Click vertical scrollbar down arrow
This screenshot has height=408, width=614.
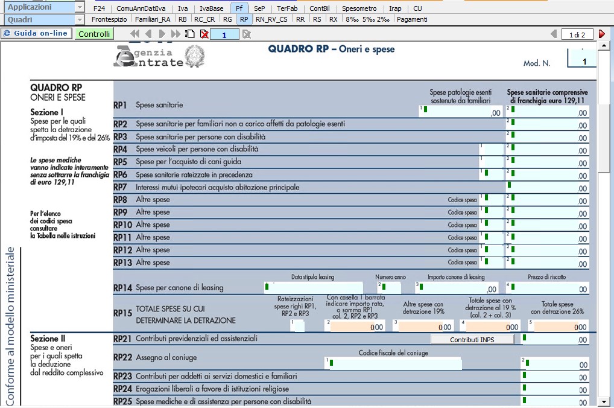pos(604,402)
